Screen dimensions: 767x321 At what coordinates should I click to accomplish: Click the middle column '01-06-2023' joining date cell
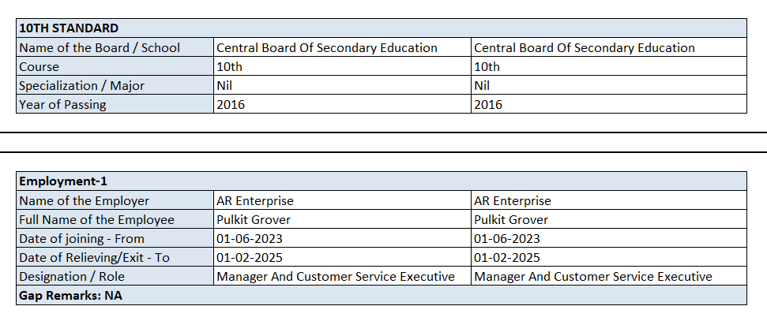(x=250, y=238)
